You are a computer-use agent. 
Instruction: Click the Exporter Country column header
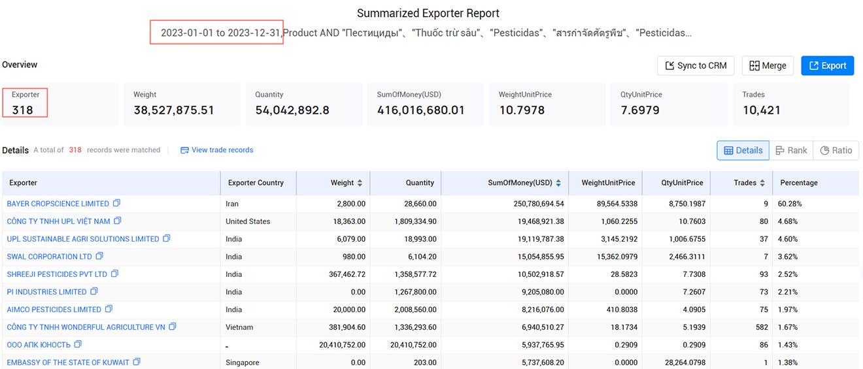tap(258, 183)
